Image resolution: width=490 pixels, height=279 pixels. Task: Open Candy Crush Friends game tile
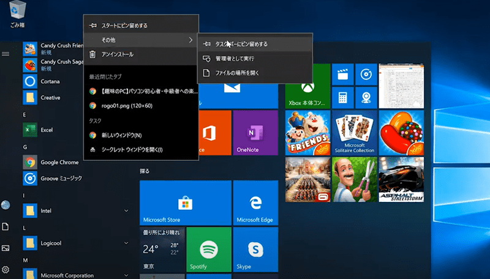[307, 133]
